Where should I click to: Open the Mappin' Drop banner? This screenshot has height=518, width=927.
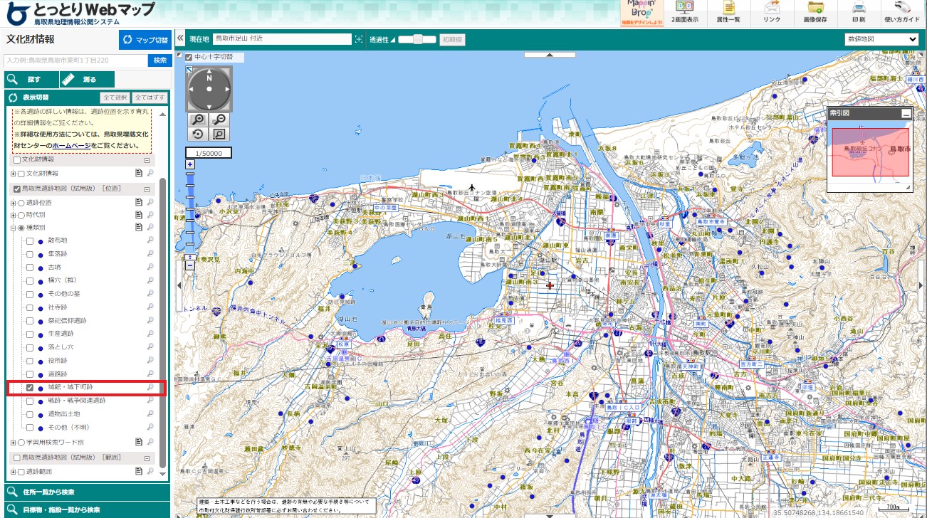[x=641, y=14]
